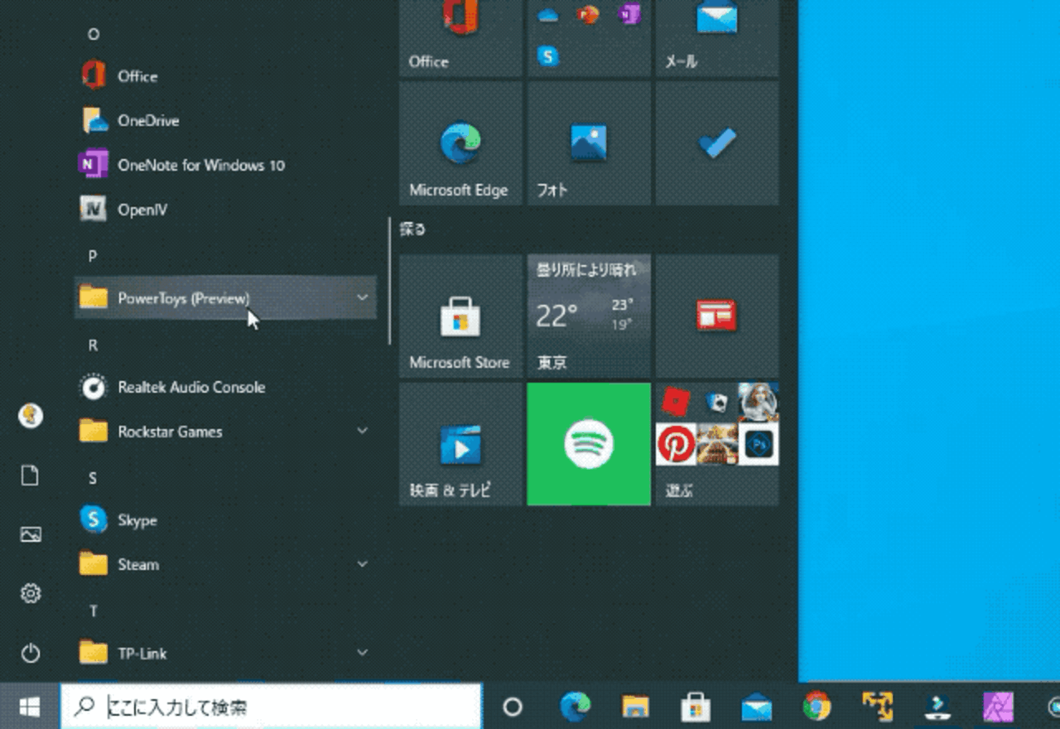Open the 映画 & テレビ tile

pyautogui.click(x=461, y=444)
